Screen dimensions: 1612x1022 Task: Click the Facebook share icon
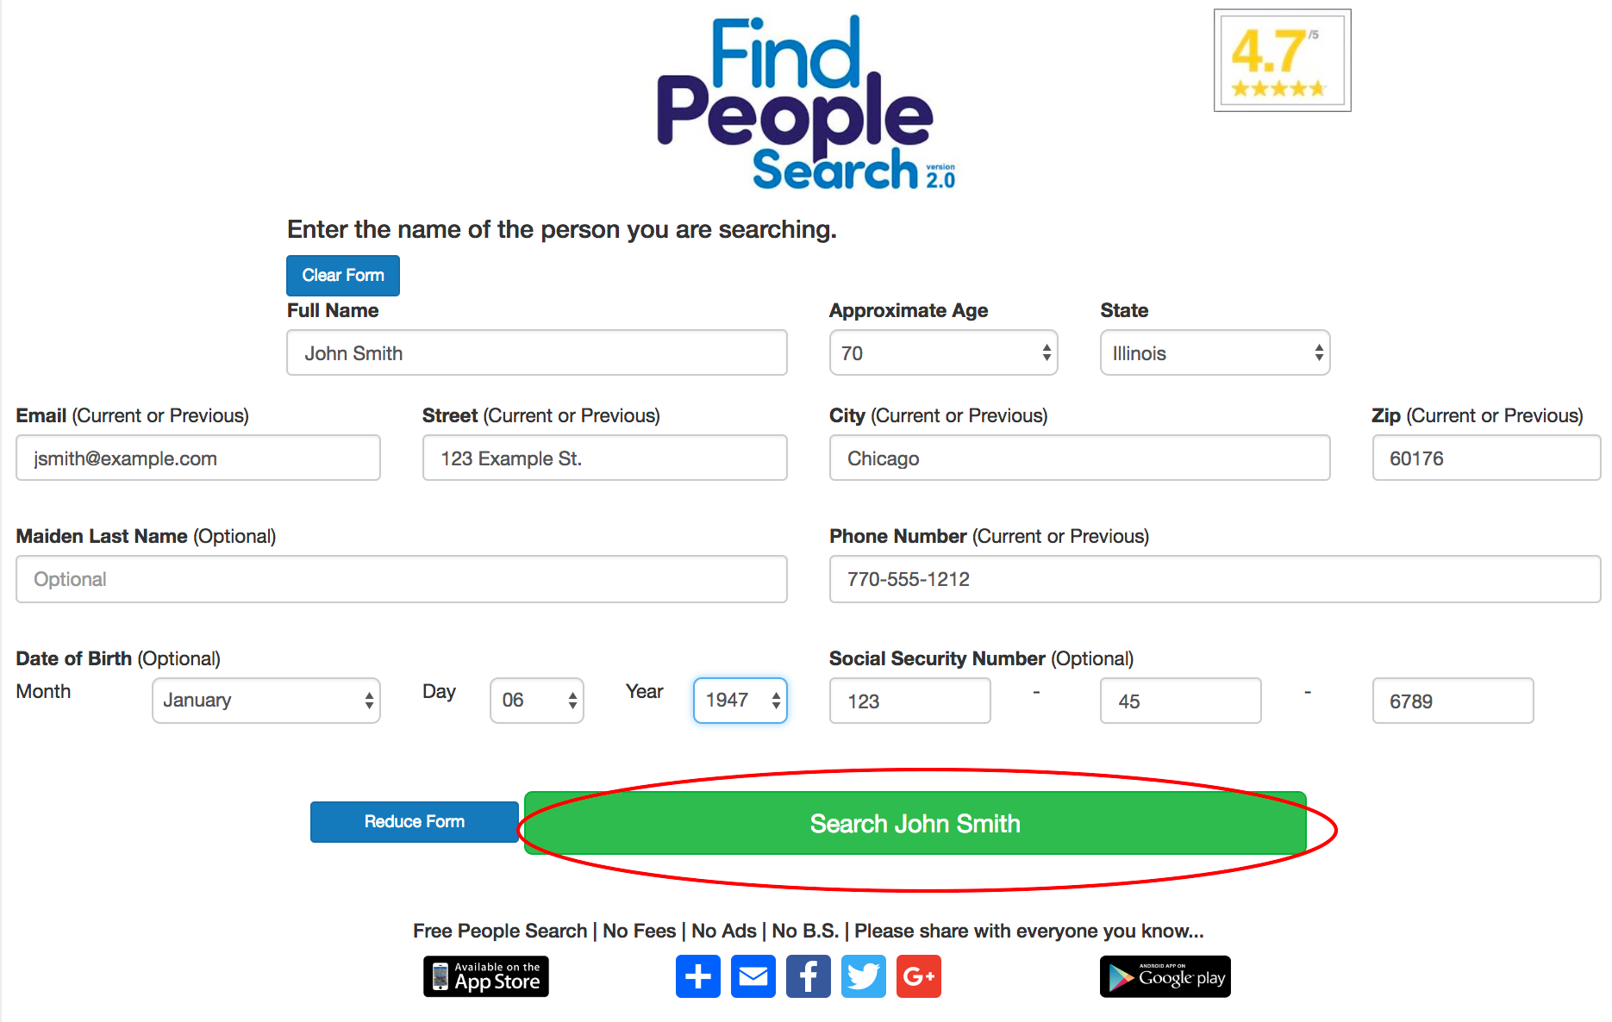pos(808,976)
